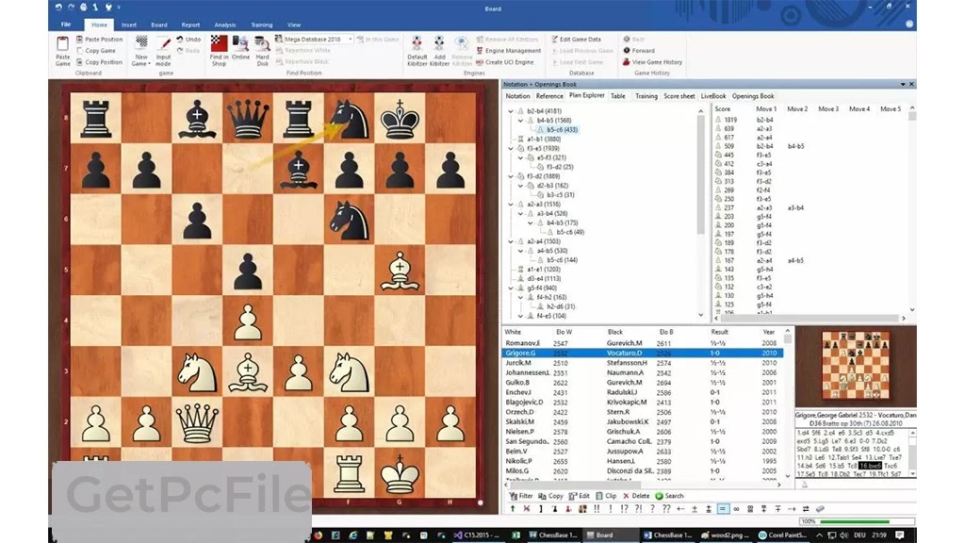The image size is (965, 543).
Task: Click the red delete variation icon
Action: 526,509
